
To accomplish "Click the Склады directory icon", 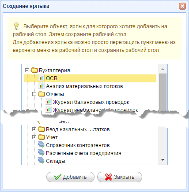I will (x=42, y=161).
